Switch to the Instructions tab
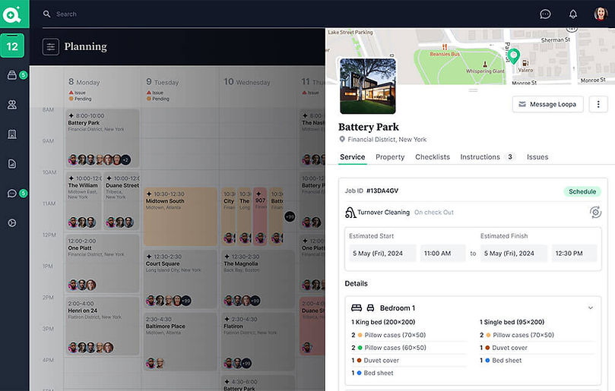 click(x=480, y=157)
